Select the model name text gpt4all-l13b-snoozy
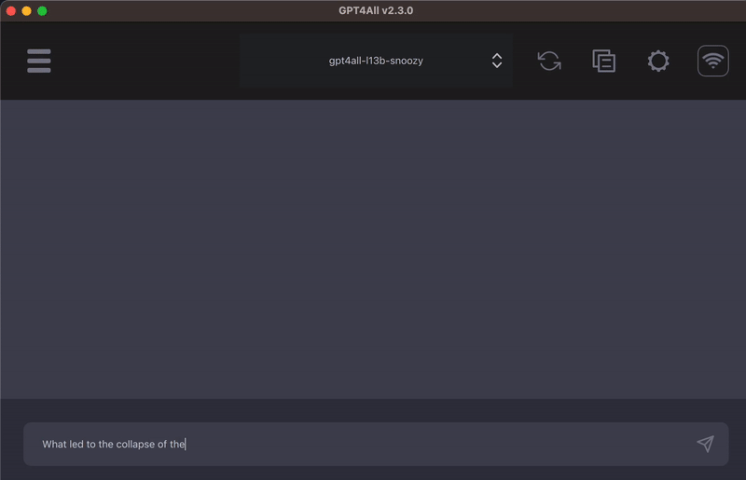 [376, 61]
